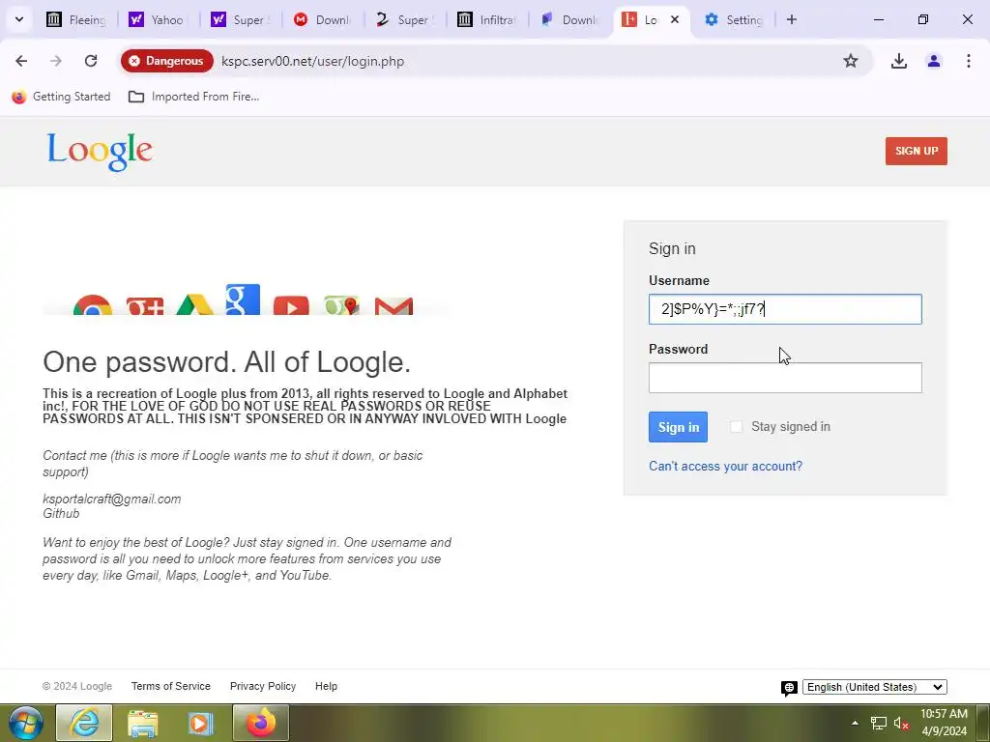Viewport: 990px width, 742px height.
Task: Open the Imported From Fire... bookmarks folder
Action: [193, 97]
